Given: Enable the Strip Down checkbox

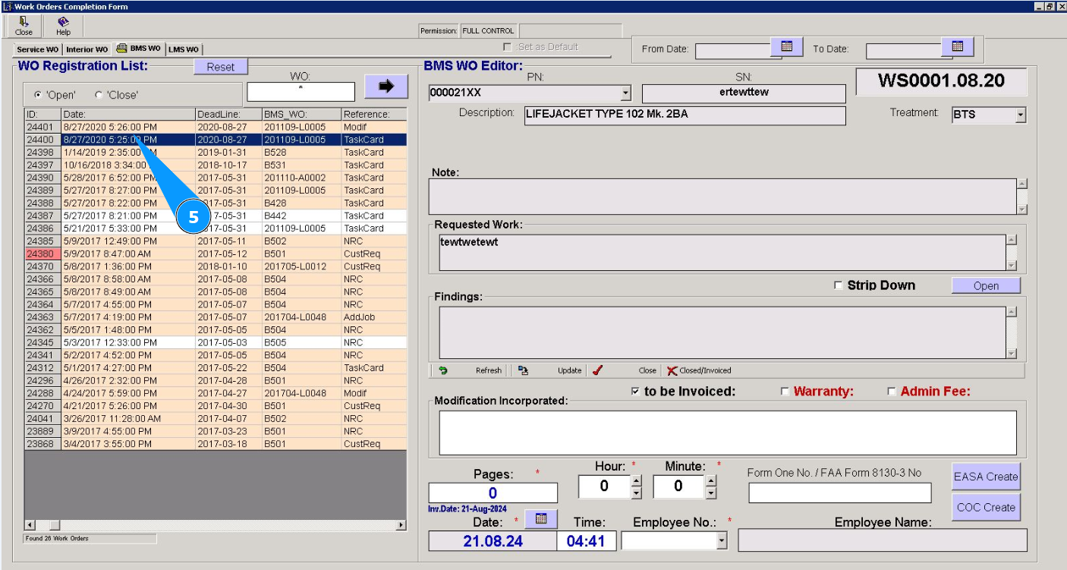Looking at the screenshot, I should click(x=838, y=285).
